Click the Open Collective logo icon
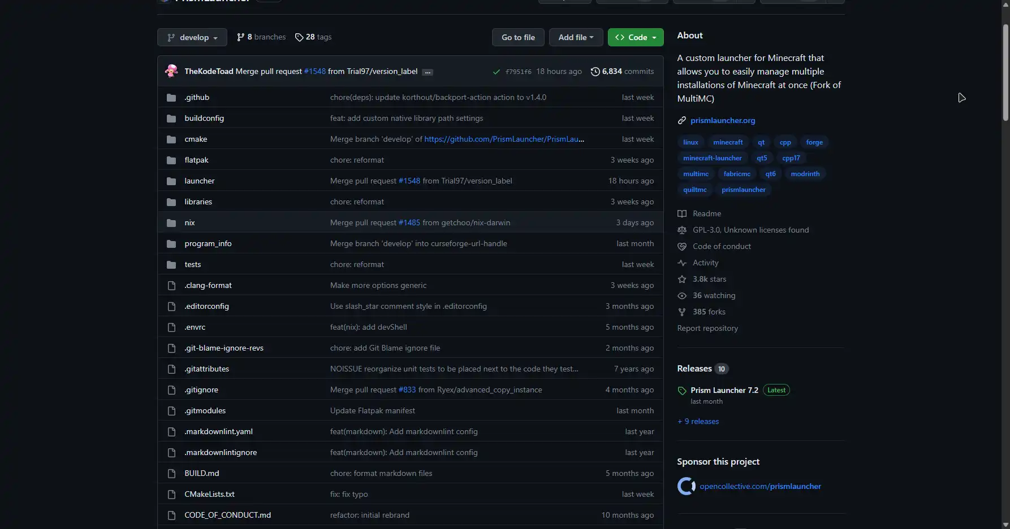 pos(687,486)
